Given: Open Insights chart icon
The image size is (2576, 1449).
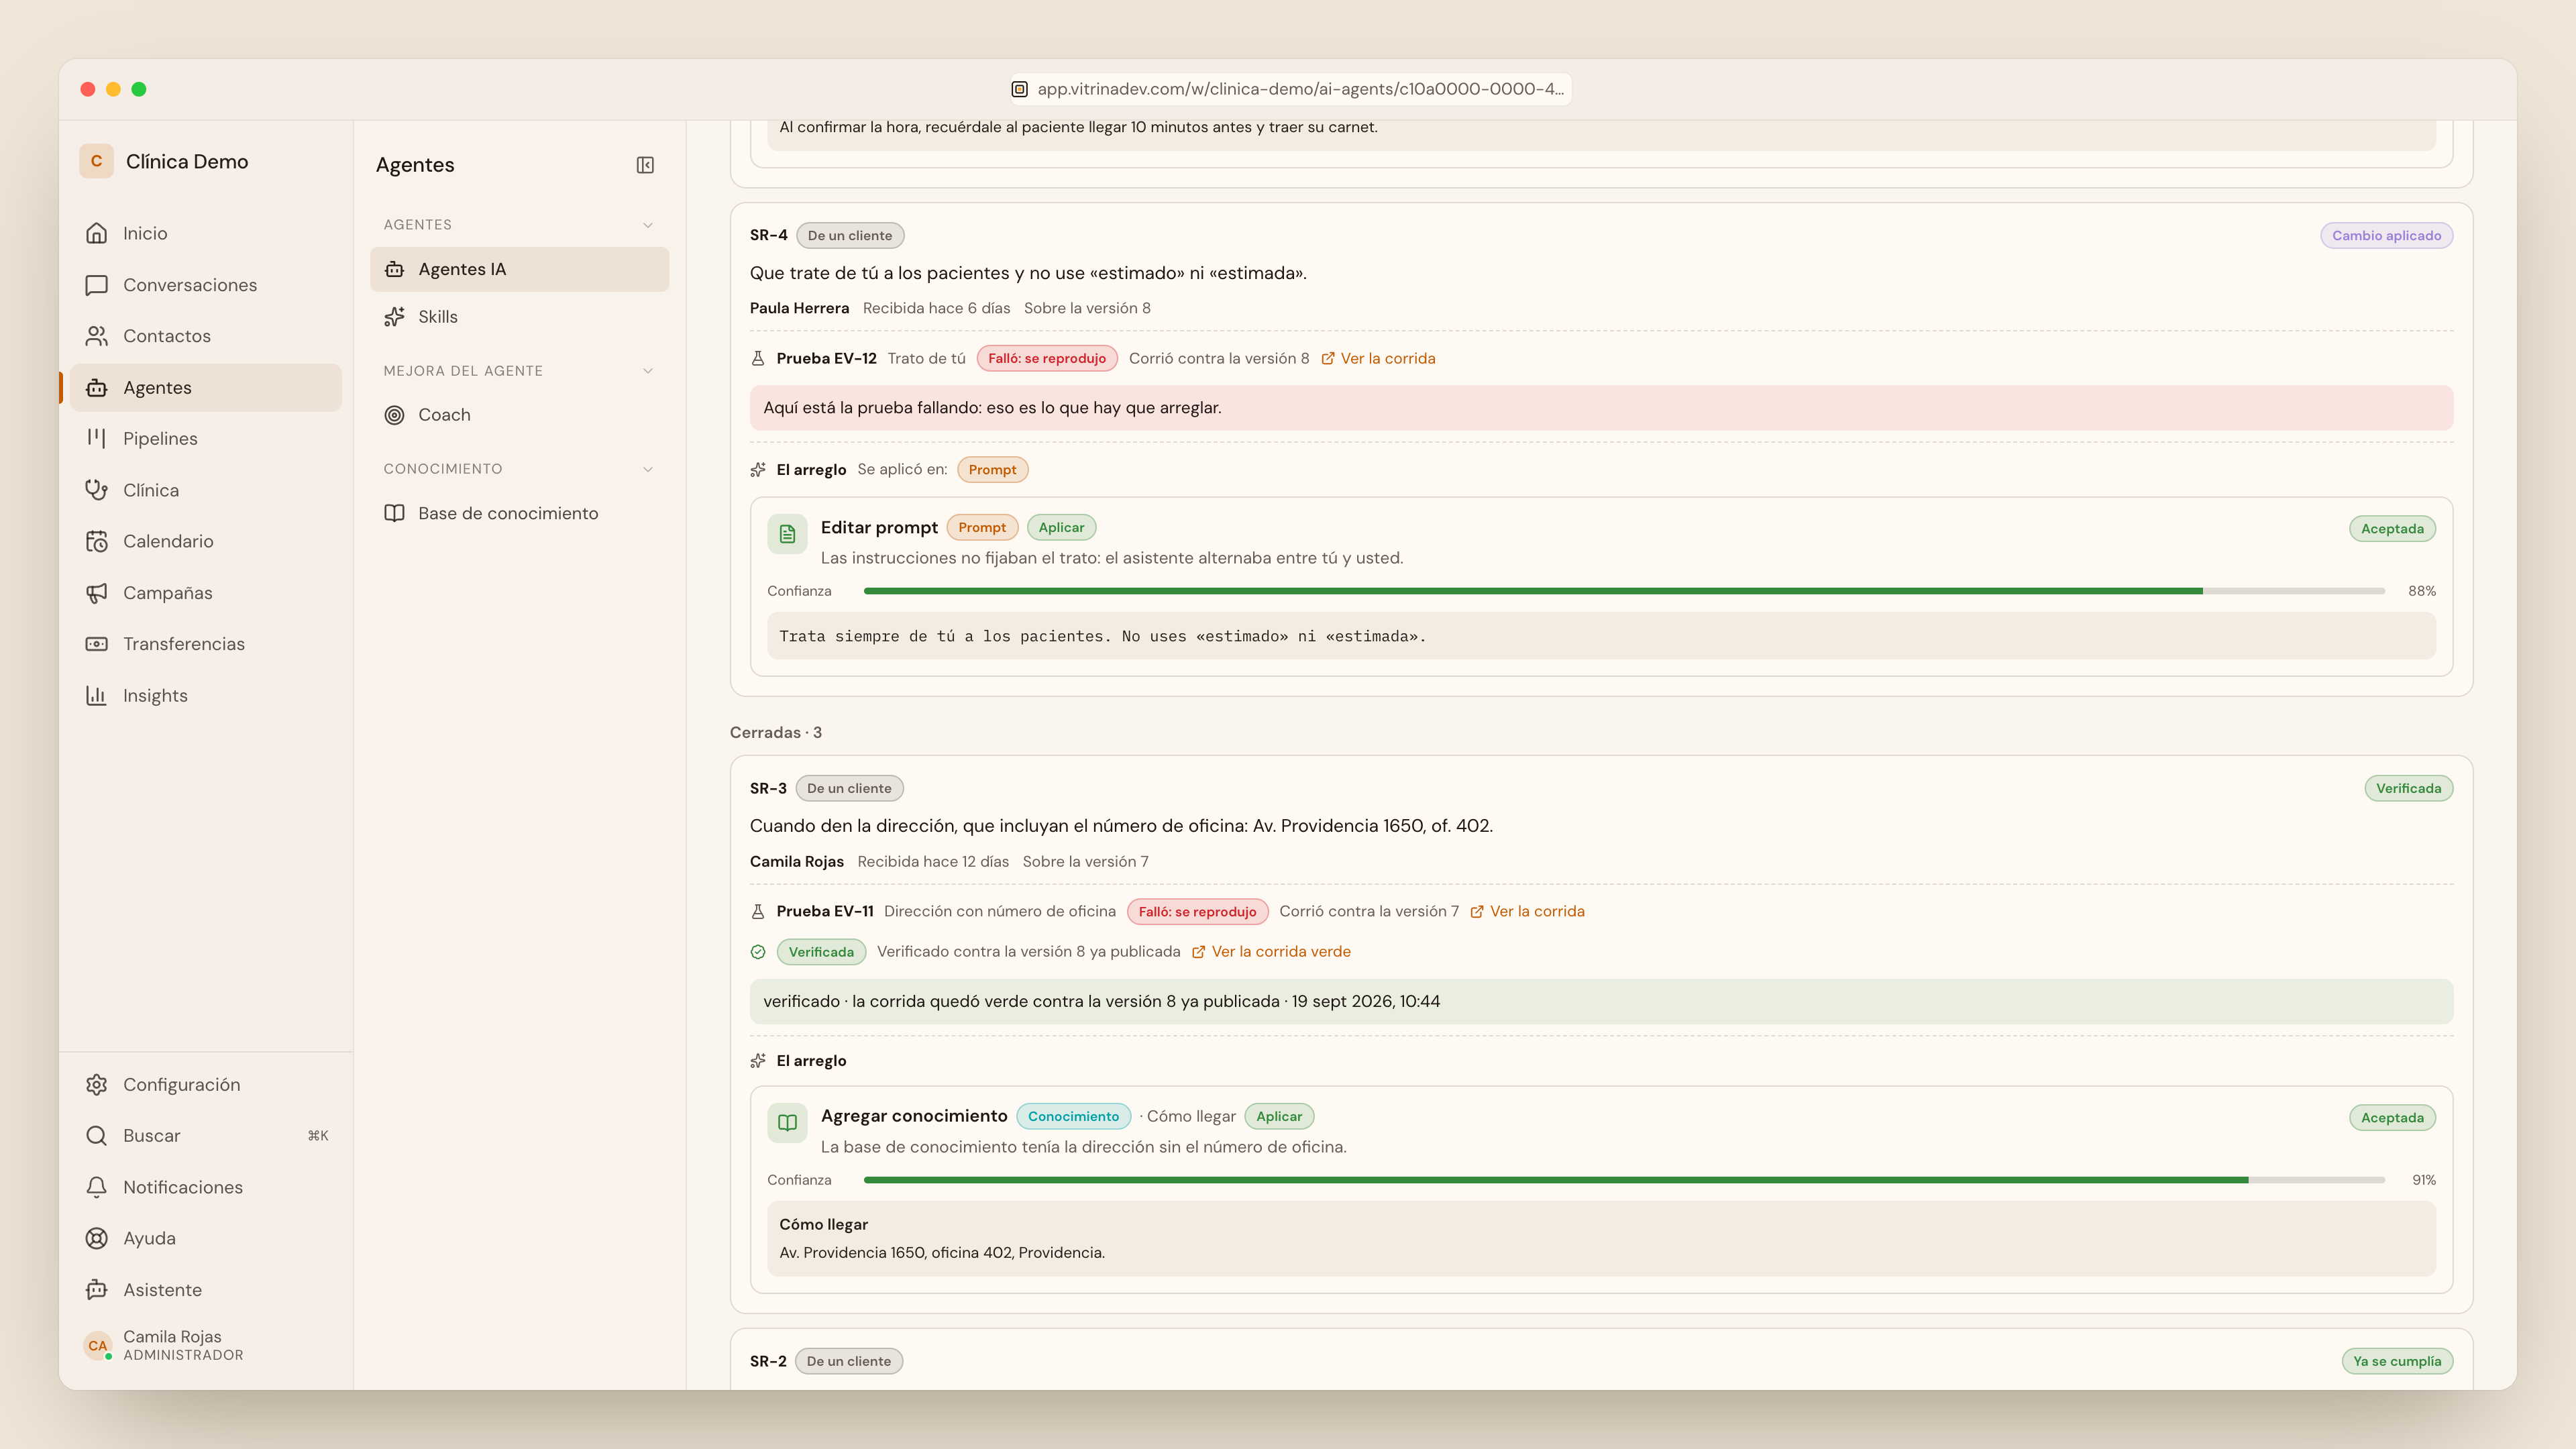Looking at the screenshot, I should [x=96, y=695].
